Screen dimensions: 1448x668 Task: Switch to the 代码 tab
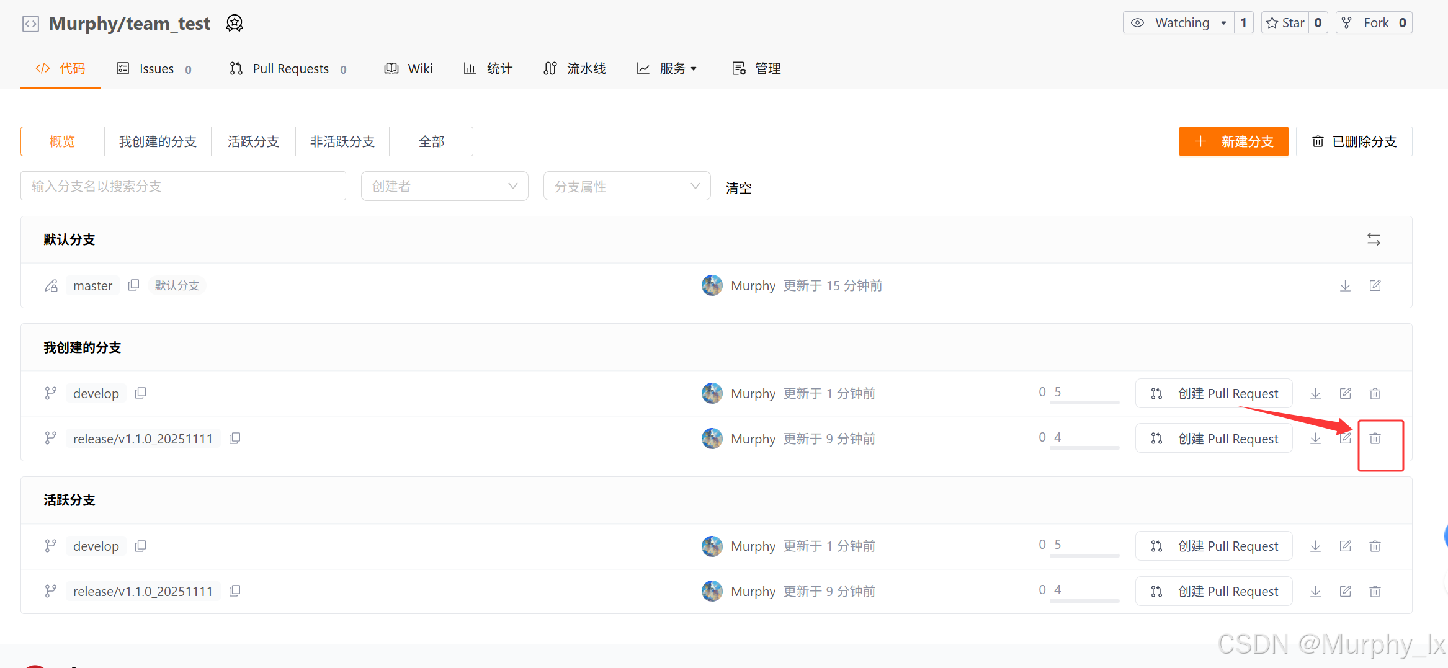(60, 68)
